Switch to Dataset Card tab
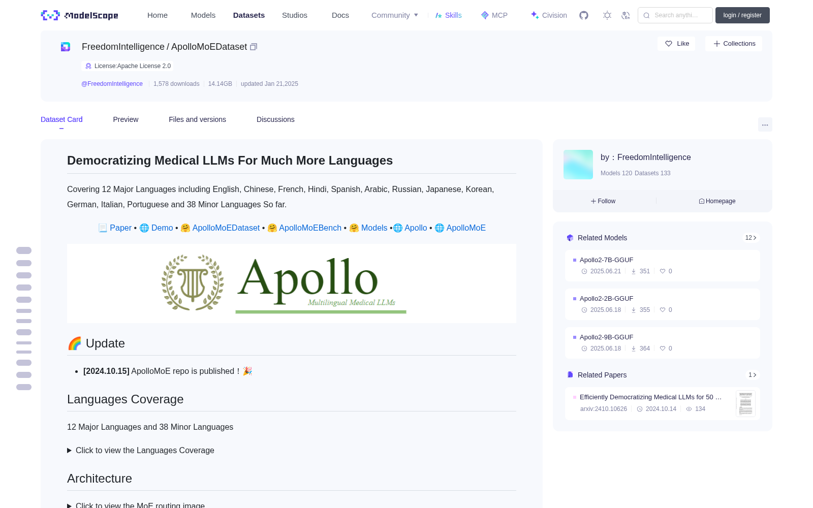 click(61, 119)
